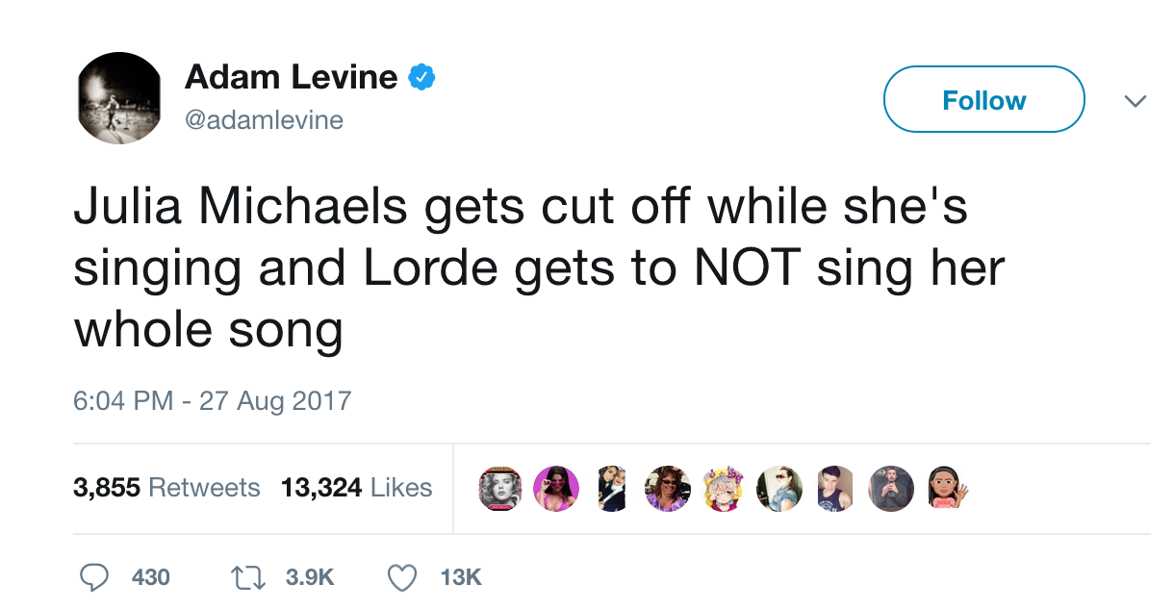Click the liker avatar with purple shirt
The width and height of the screenshot is (1174, 610).
tap(668, 489)
